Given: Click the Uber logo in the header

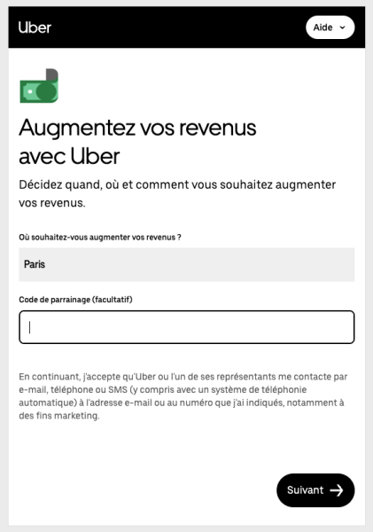Looking at the screenshot, I should coord(35,27).
